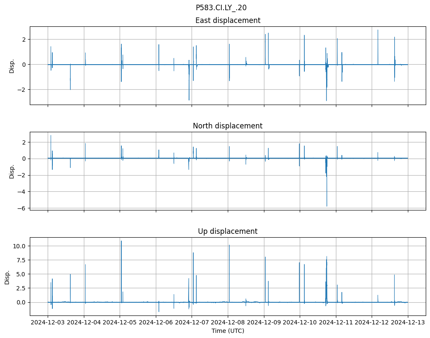
Task: Click the 10.0 tick on Up plot
Action: click(x=20, y=246)
